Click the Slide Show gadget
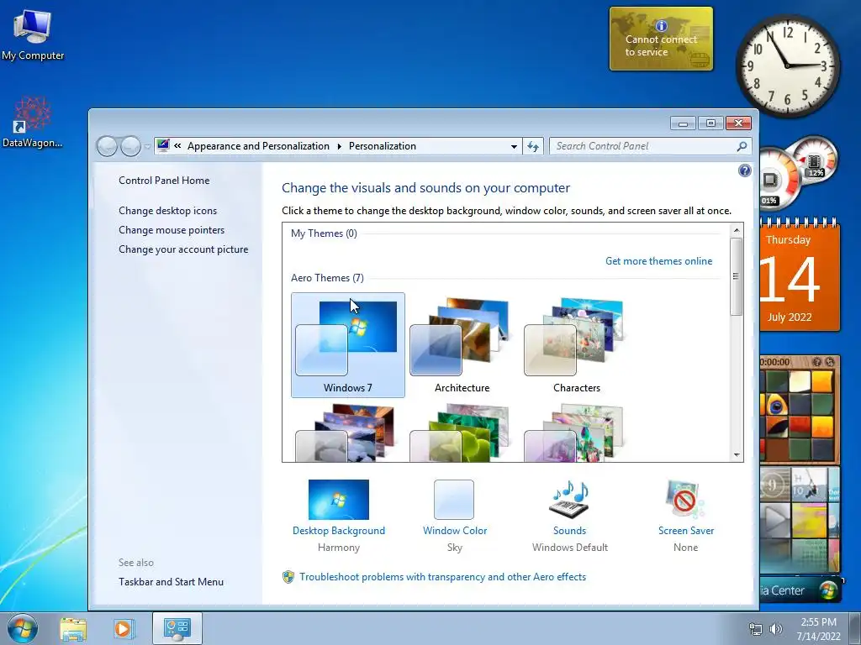This screenshot has height=645, width=861. [x=800, y=519]
